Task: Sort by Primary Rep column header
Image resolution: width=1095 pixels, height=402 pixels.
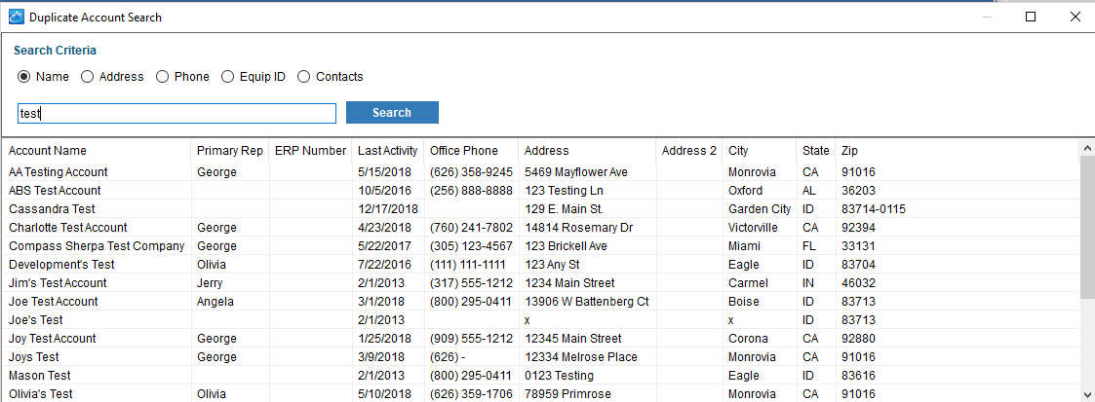Action: pos(229,151)
